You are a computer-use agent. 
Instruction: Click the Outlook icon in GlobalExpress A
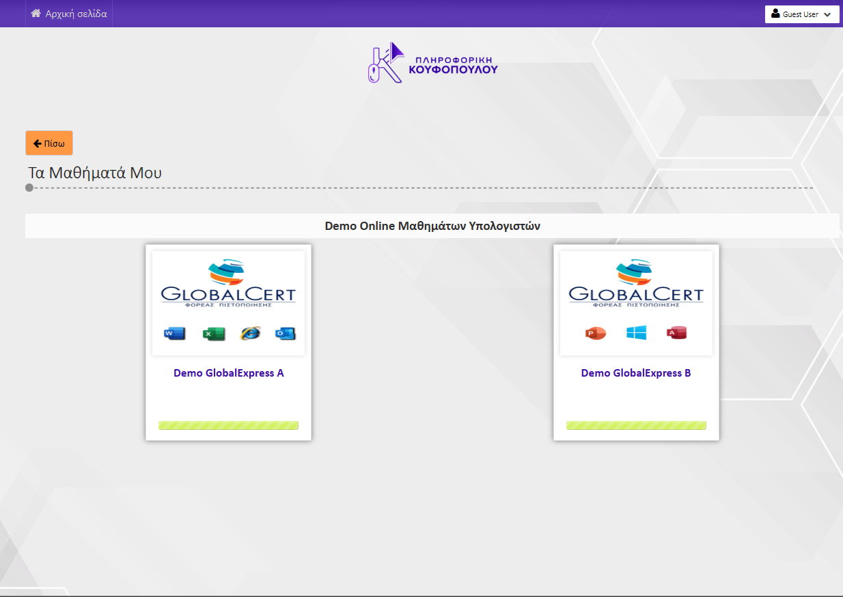point(285,334)
